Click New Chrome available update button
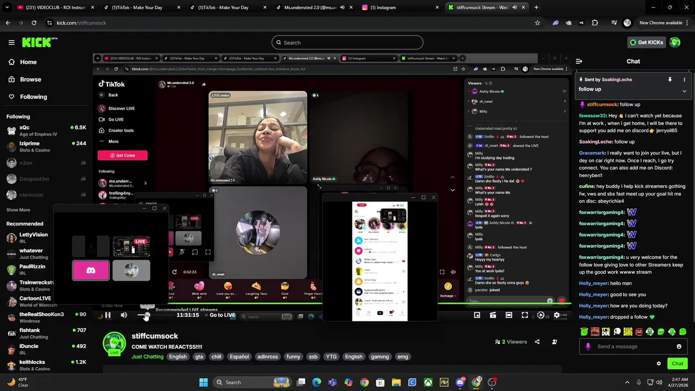The width and height of the screenshot is (695, 391). pyautogui.click(x=660, y=23)
